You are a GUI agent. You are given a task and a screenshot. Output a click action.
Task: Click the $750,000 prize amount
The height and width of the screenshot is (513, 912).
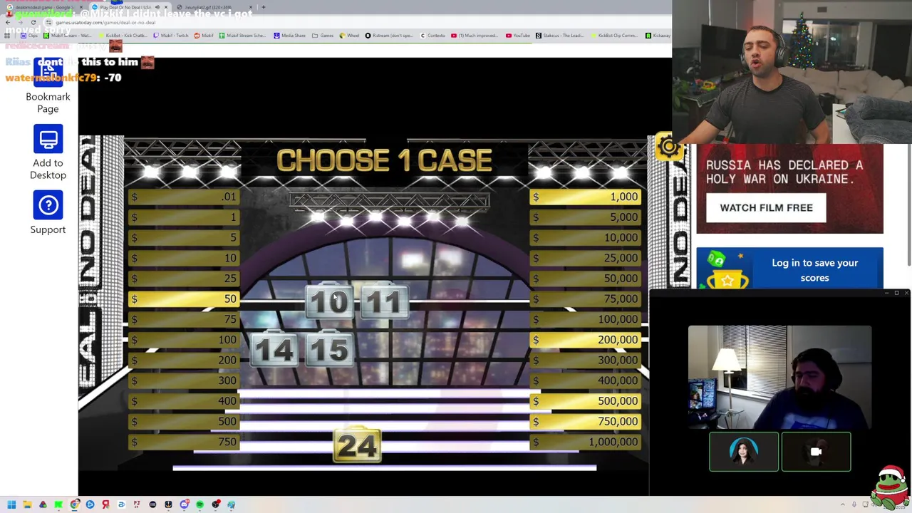coord(586,422)
